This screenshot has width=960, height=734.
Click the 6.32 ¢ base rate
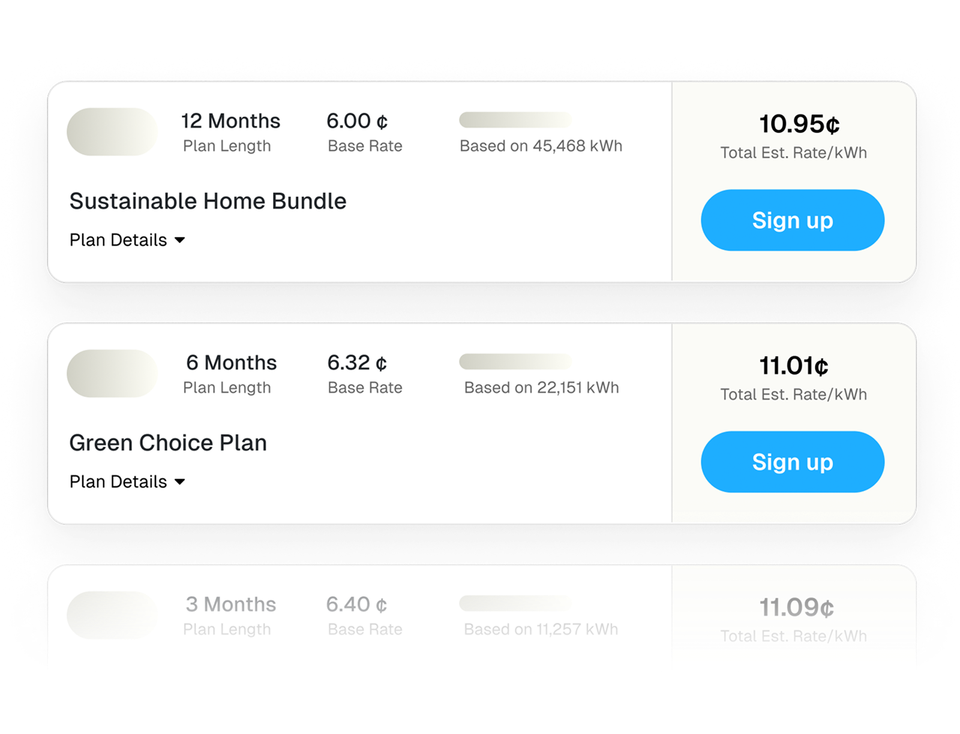[357, 363]
